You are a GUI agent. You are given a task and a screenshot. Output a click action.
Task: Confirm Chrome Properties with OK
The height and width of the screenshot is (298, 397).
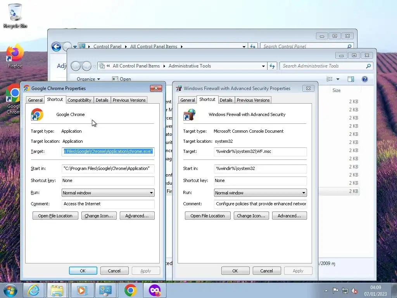click(x=83, y=271)
